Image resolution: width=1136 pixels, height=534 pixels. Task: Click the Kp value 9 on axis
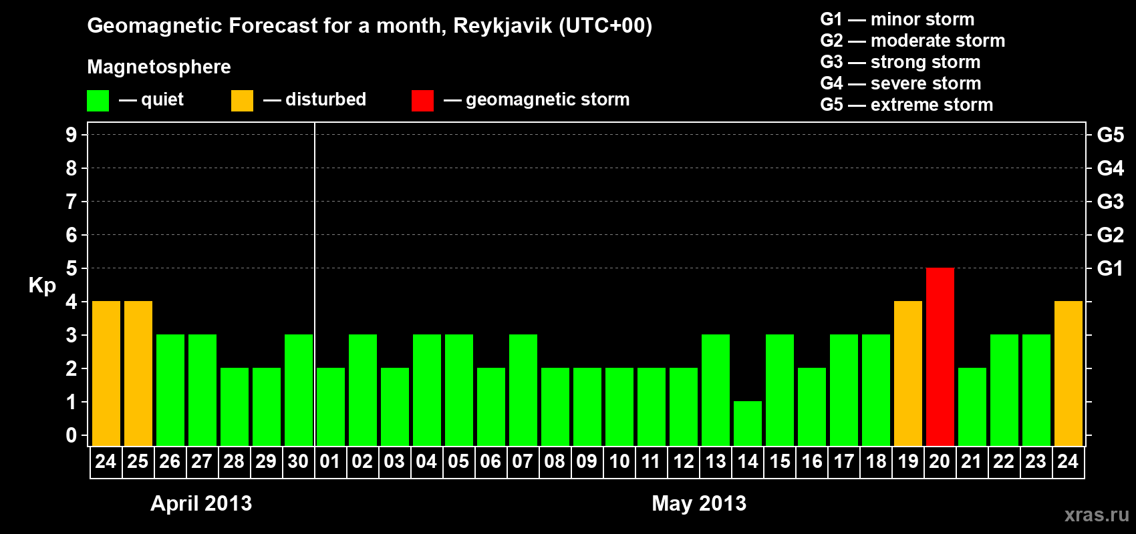(x=72, y=135)
